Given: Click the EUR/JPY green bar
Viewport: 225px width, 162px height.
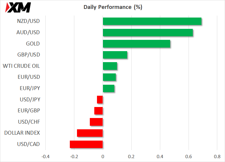Looking at the screenshot, I should 109,88.
